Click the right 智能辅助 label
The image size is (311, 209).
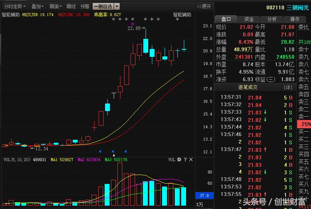coord(182,15)
